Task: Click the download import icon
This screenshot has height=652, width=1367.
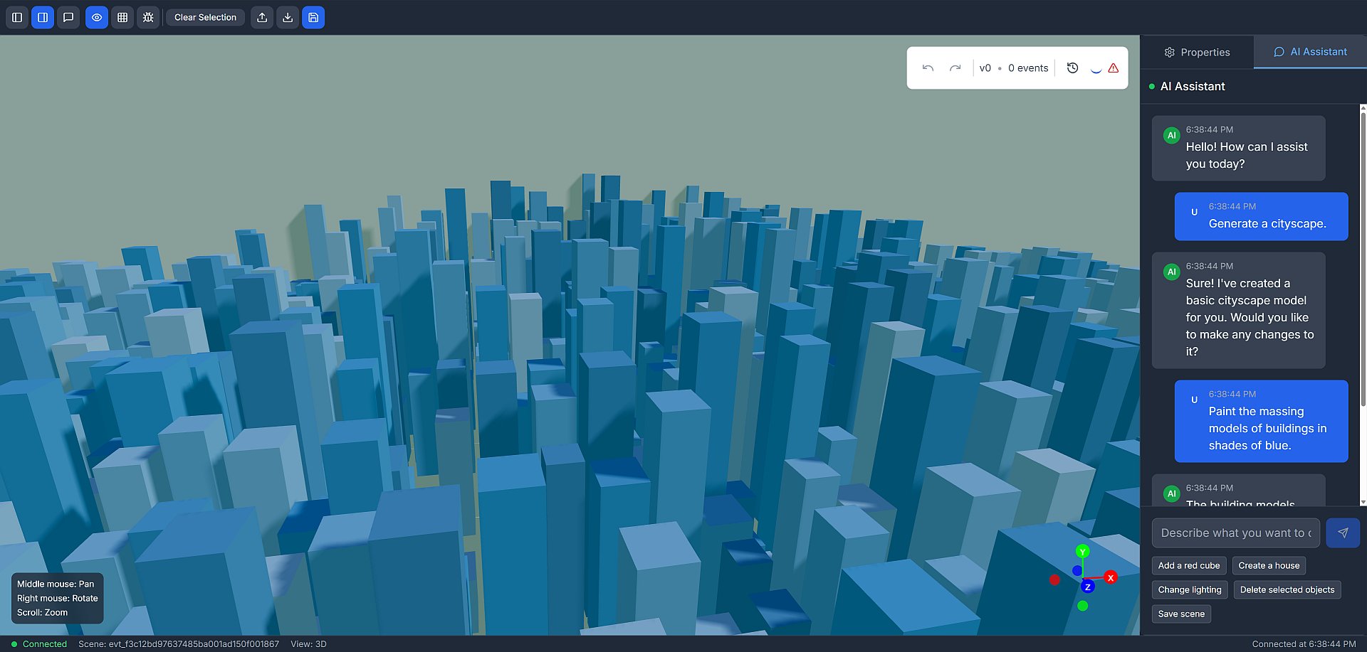Action: pyautogui.click(x=288, y=17)
